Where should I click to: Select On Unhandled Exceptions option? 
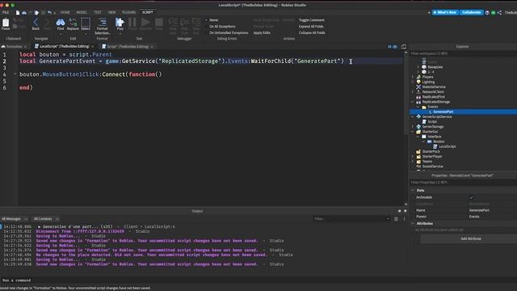pyautogui.click(x=229, y=32)
